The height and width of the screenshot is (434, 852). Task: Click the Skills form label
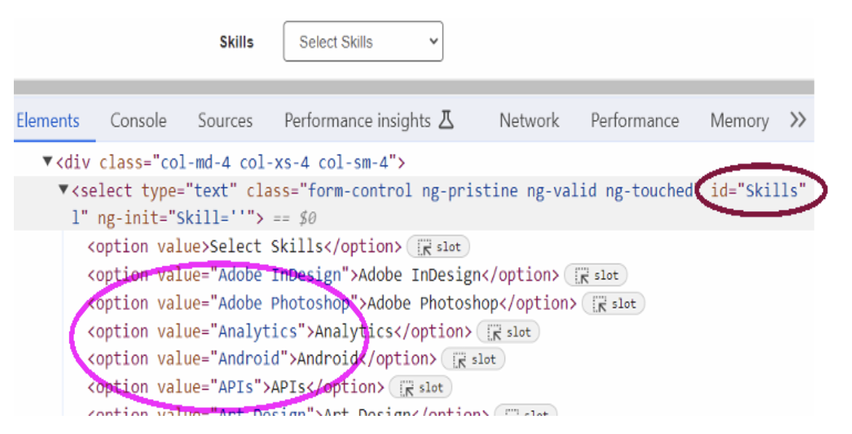236,41
